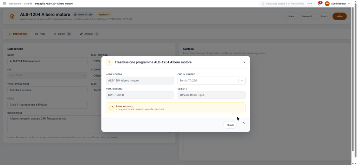Click the Chiudi button
Screen dimensions: 357x165
tap(230, 125)
